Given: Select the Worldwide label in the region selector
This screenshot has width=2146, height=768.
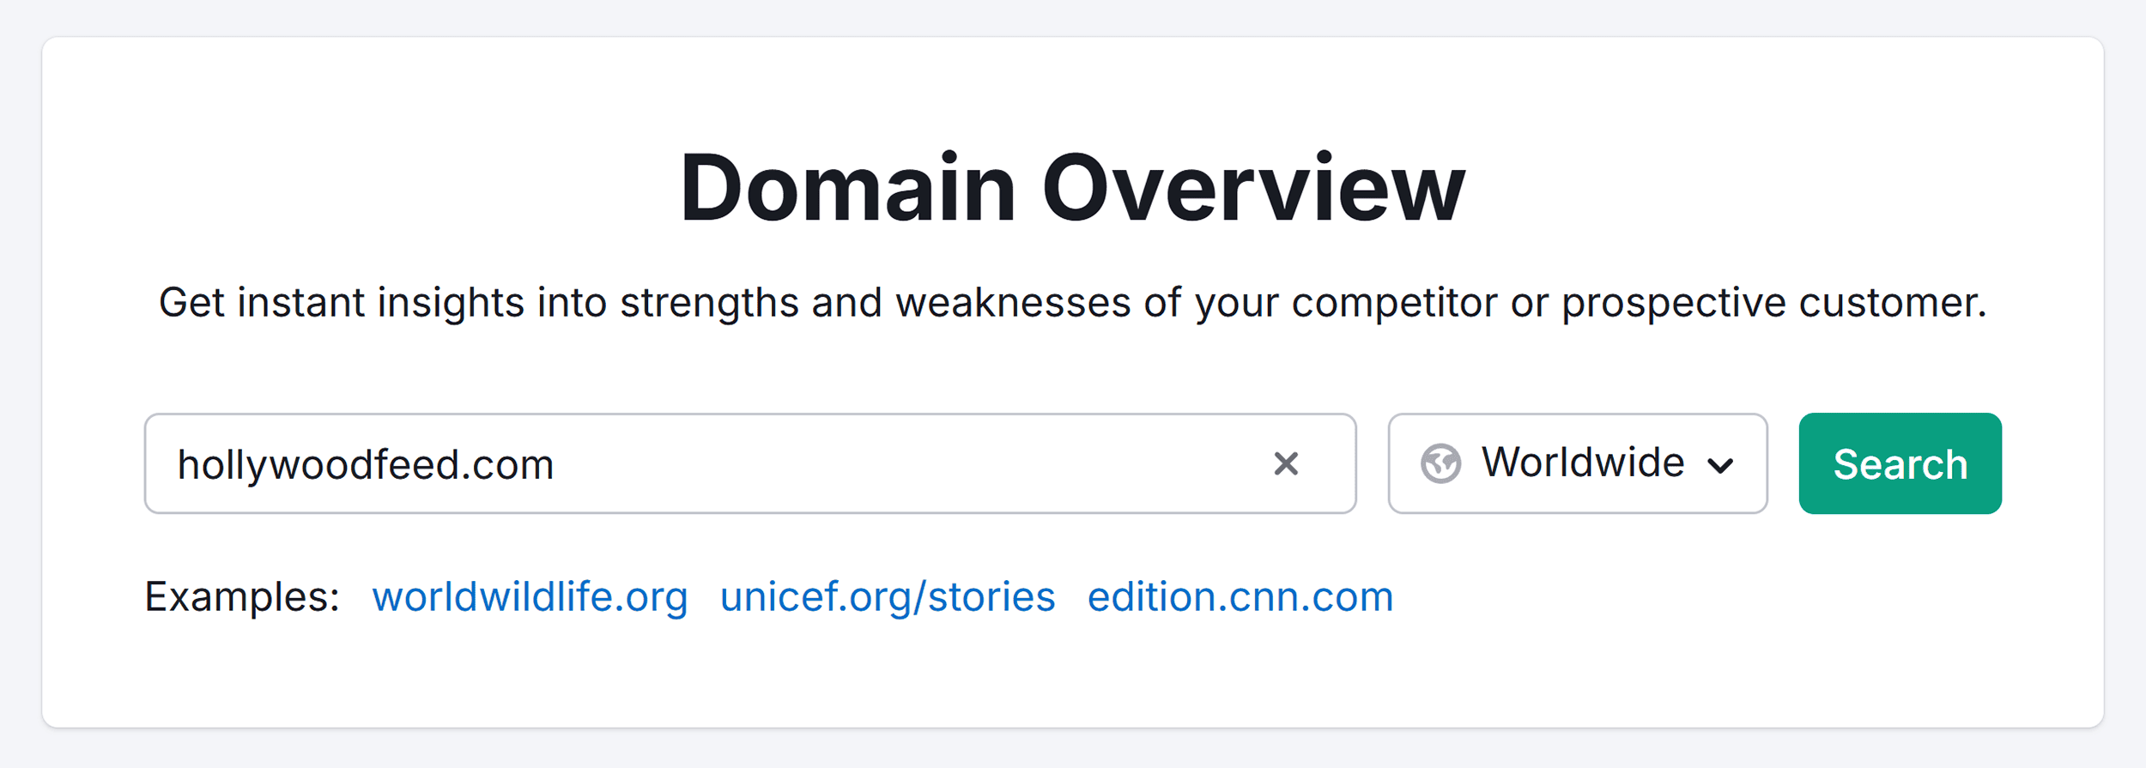Looking at the screenshot, I should (1583, 463).
